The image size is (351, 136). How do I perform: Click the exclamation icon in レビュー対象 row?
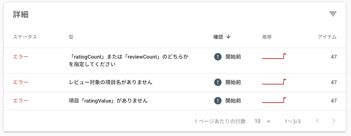pos(217,82)
